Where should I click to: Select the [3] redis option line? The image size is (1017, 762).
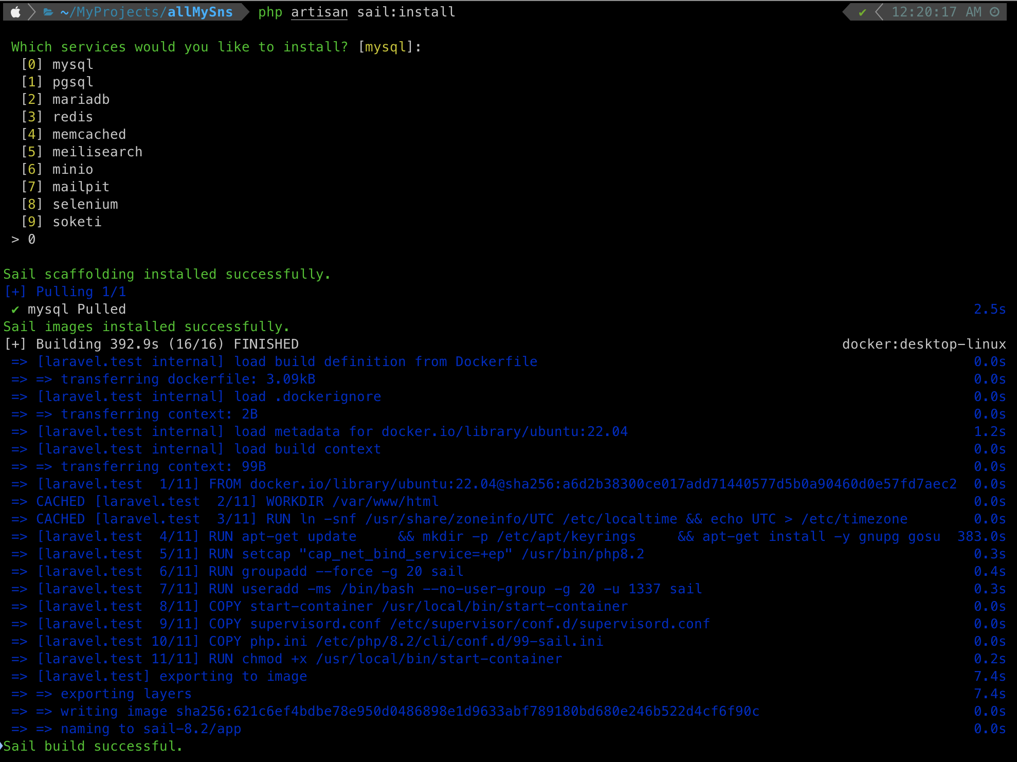(57, 117)
